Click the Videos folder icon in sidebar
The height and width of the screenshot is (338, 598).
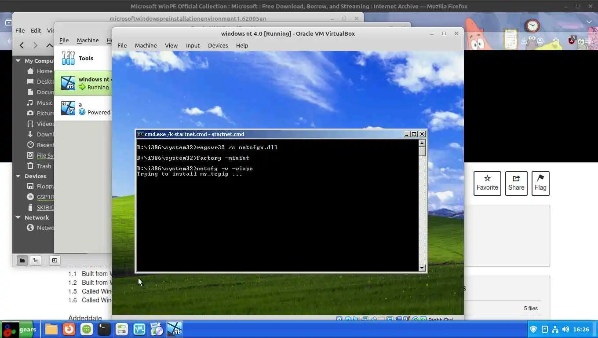click(x=30, y=124)
